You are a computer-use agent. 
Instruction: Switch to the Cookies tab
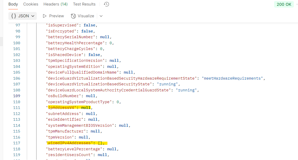[31, 4]
